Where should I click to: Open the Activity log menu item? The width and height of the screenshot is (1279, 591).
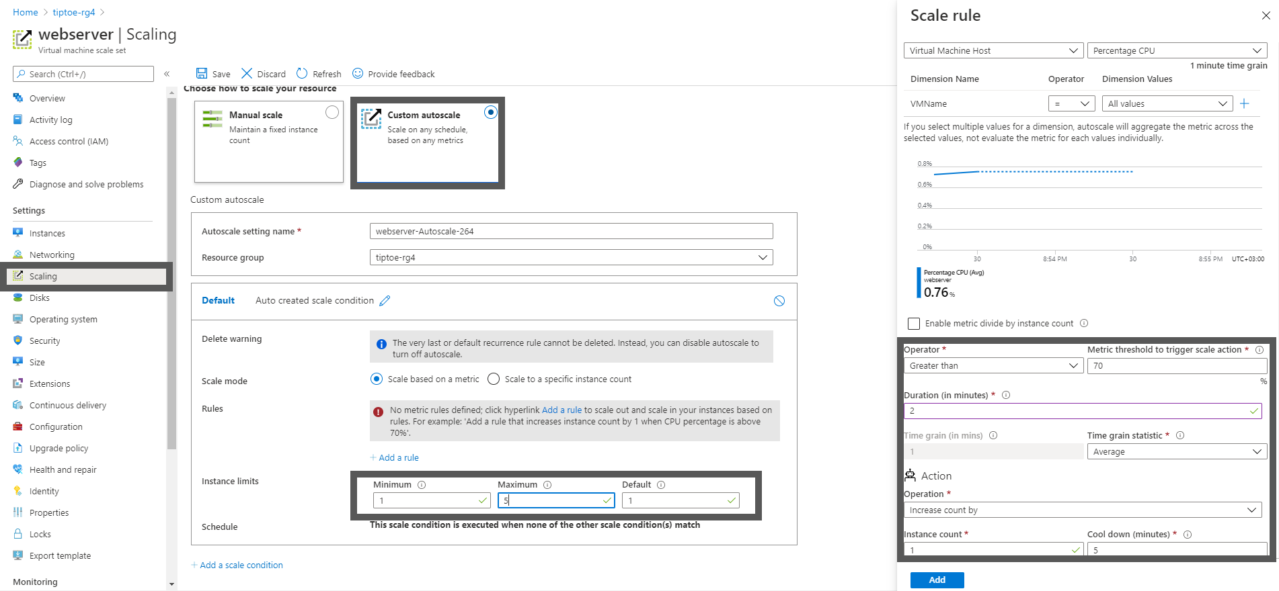[50, 120]
